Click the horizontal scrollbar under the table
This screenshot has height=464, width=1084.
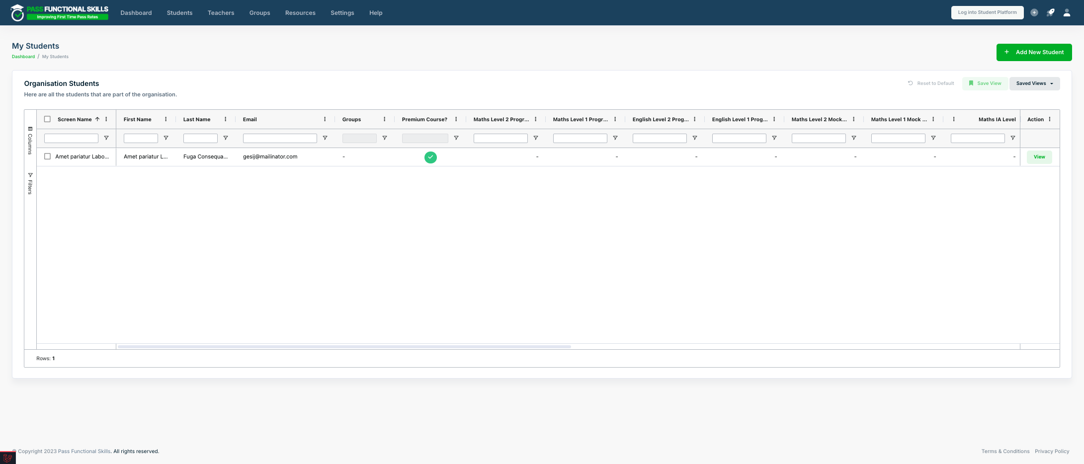(344, 347)
